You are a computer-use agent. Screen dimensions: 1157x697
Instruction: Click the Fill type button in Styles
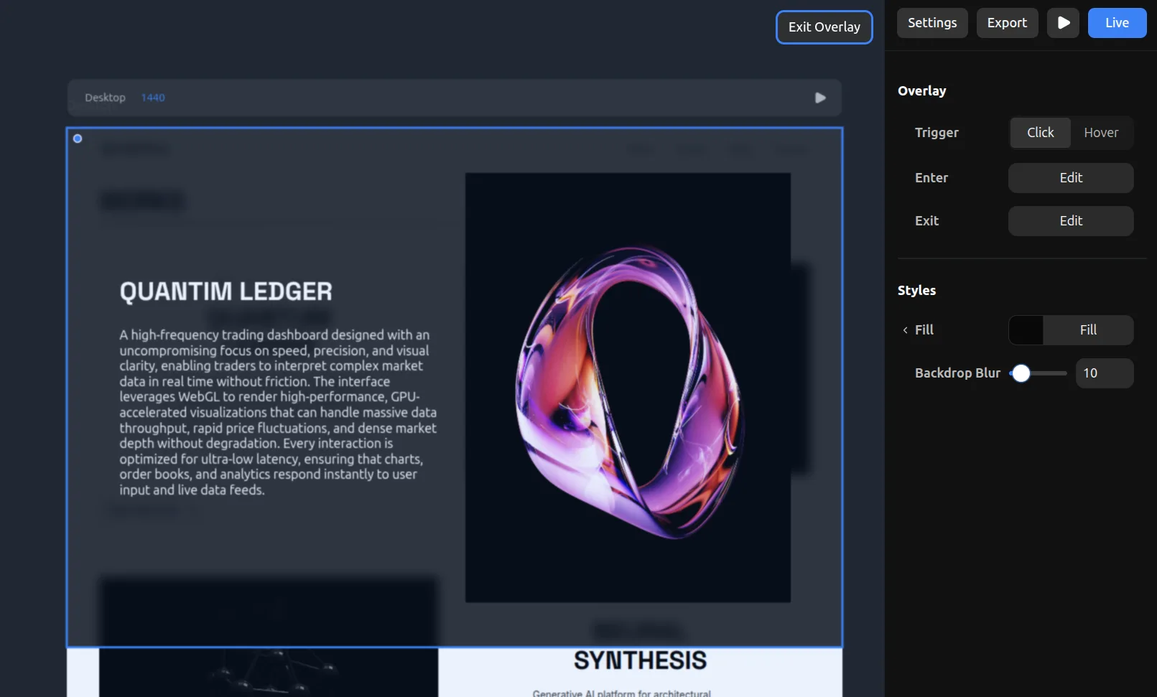pos(1087,330)
